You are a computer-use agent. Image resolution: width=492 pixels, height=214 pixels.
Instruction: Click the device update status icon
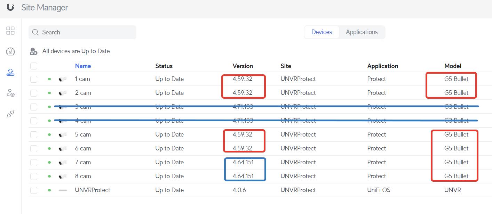pyautogui.click(x=33, y=51)
